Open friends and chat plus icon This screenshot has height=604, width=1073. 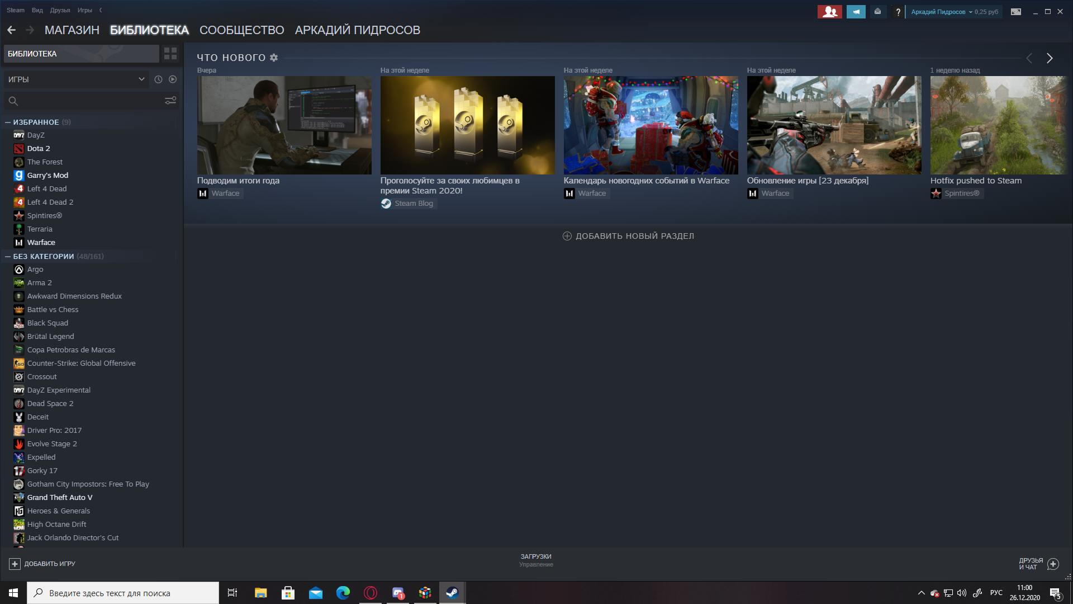click(1053, 564)
